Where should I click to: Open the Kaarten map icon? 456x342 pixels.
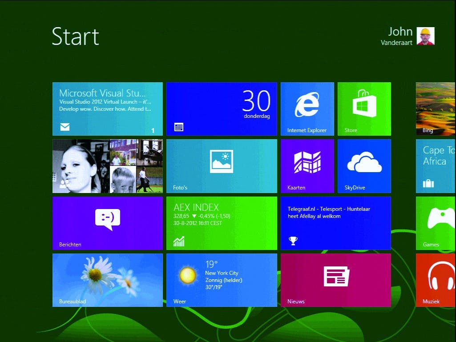pyautogui.click(x=307, y=162)
